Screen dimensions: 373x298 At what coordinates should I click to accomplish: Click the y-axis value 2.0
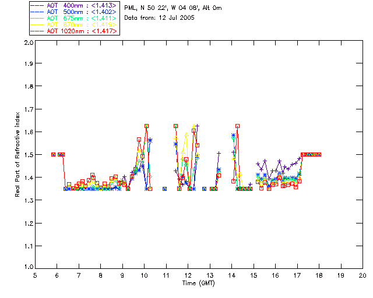point(29,43)
